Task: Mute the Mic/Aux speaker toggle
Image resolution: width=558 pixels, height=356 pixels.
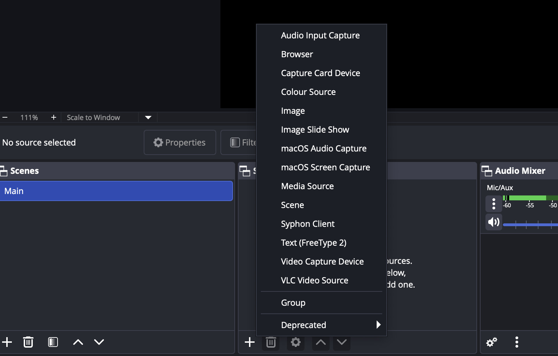Action: coord(494,222)
